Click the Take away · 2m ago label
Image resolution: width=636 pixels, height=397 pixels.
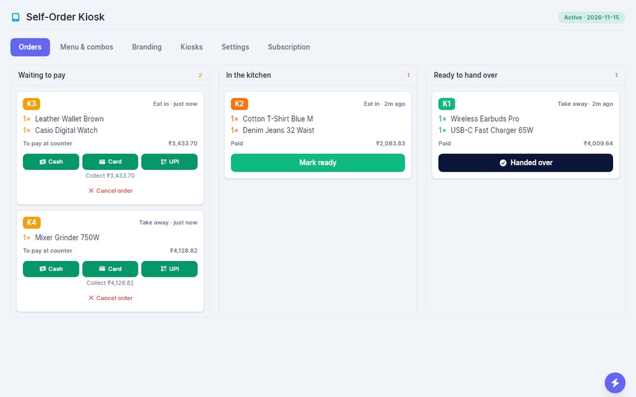click(585, 104)
